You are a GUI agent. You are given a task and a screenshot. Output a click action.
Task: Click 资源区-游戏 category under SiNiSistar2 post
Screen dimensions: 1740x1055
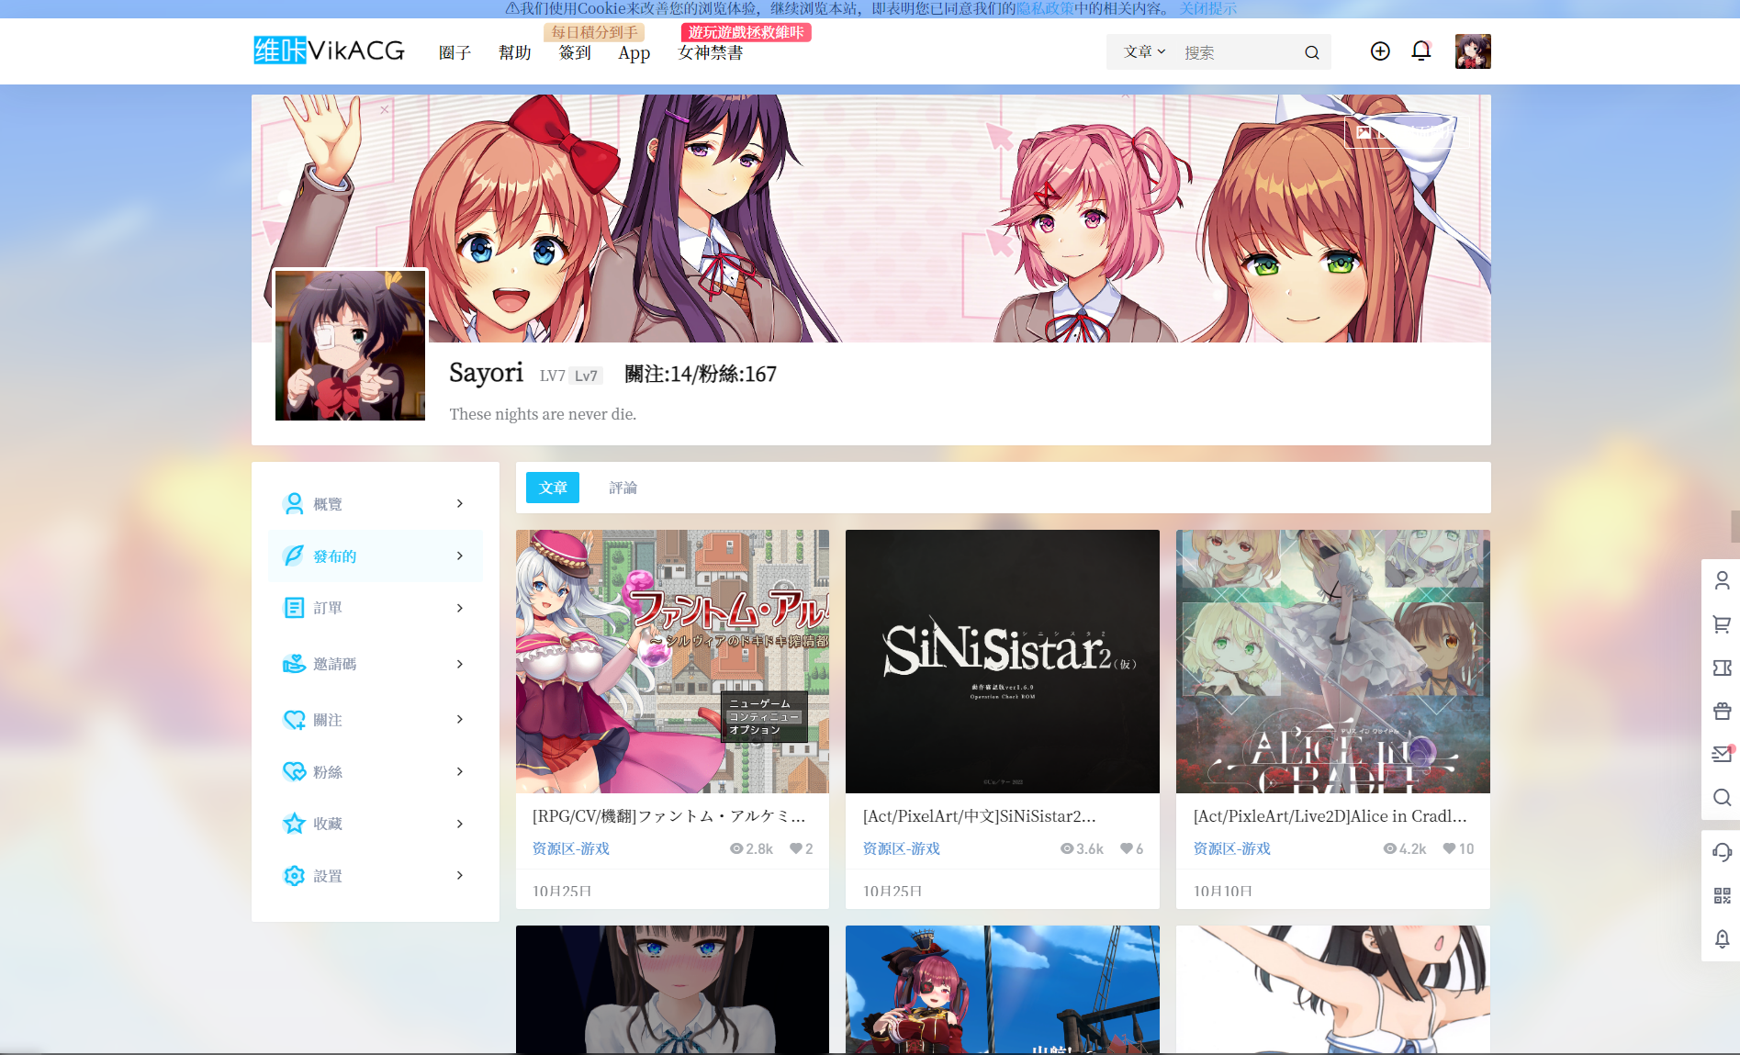coord(902,848)
